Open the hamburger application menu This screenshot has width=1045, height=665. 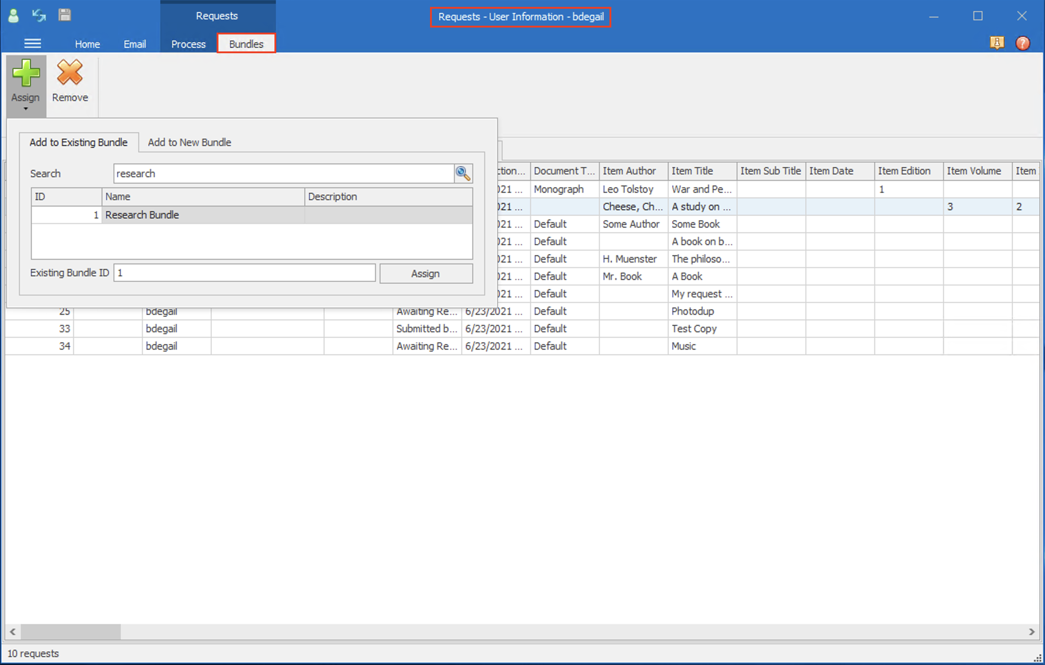[33, 44]
